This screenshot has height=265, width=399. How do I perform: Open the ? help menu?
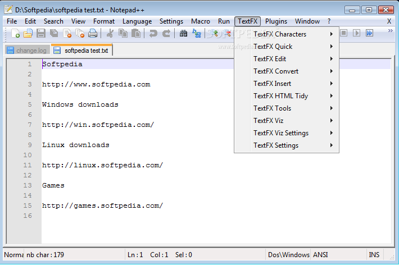[329, 21]
